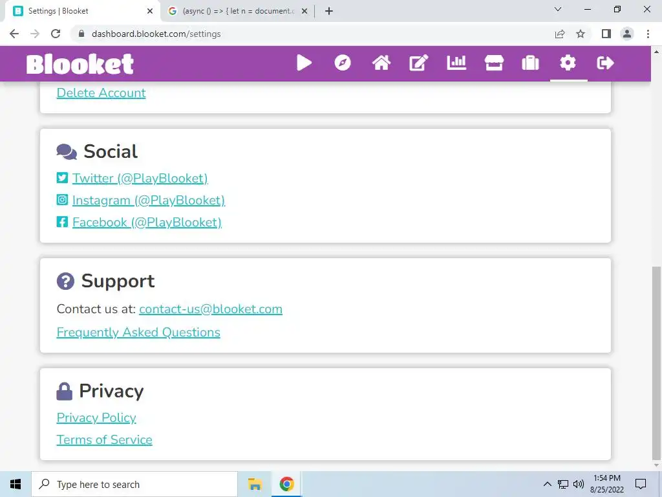Viewport: 662px width, 497px height.
Task: Click the page vertical scrollbar thumb
Action: click(x=656, y=362)
